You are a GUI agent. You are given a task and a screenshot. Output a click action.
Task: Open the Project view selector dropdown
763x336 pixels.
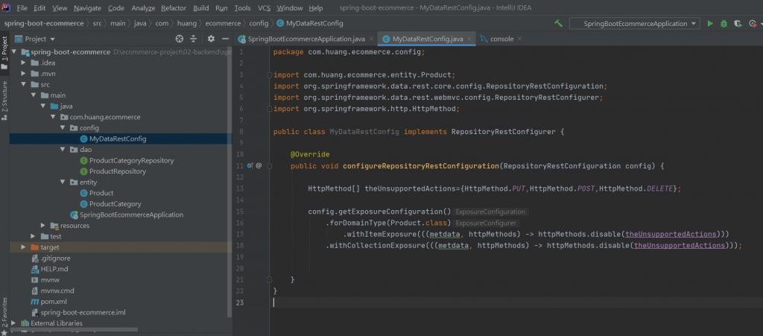click(x=51, y=39)
